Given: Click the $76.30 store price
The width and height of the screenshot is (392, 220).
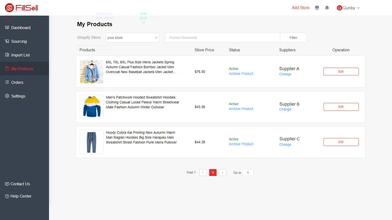Looking at the screenshot, I should (x=200, y=72).
